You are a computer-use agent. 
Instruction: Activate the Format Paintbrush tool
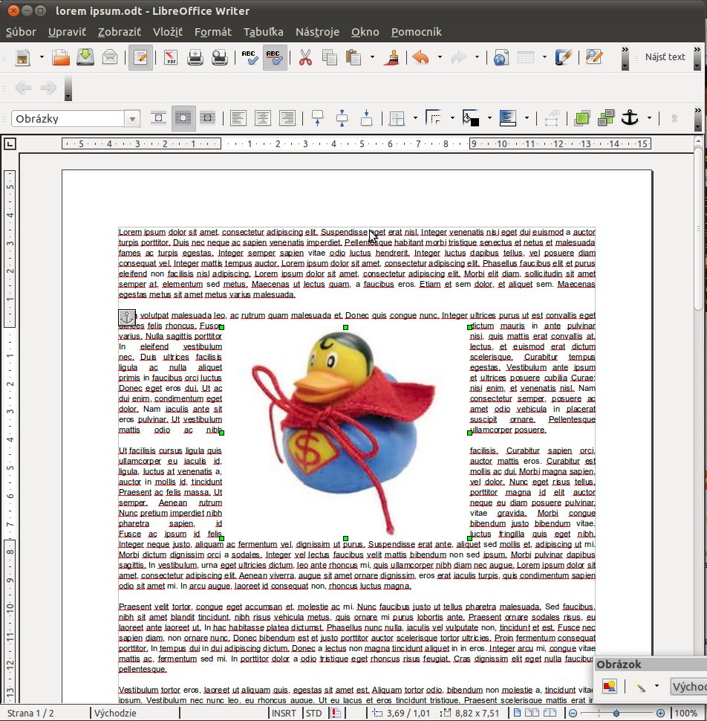tap(391, 57)
